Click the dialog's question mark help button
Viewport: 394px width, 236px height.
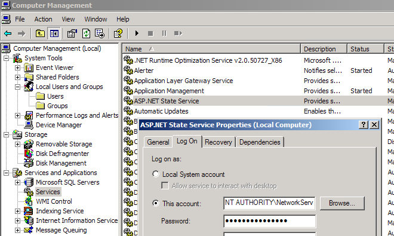point(364,124)
